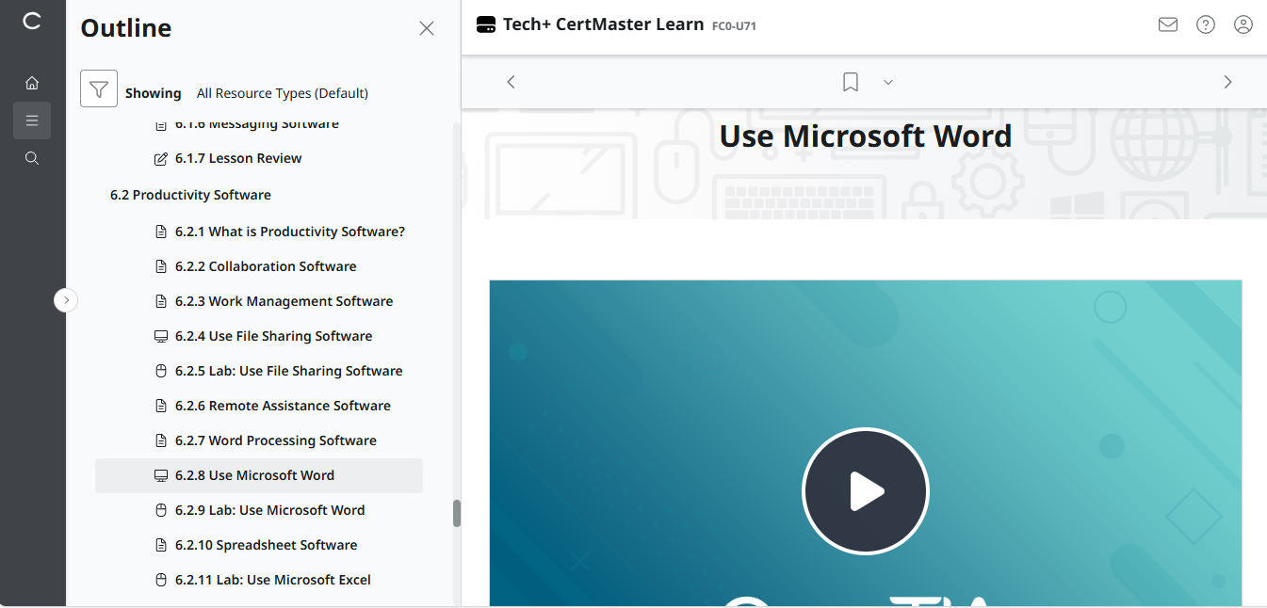Open the home page from the sidebar
Screen dimensions: 1267x608
(31, 82)
